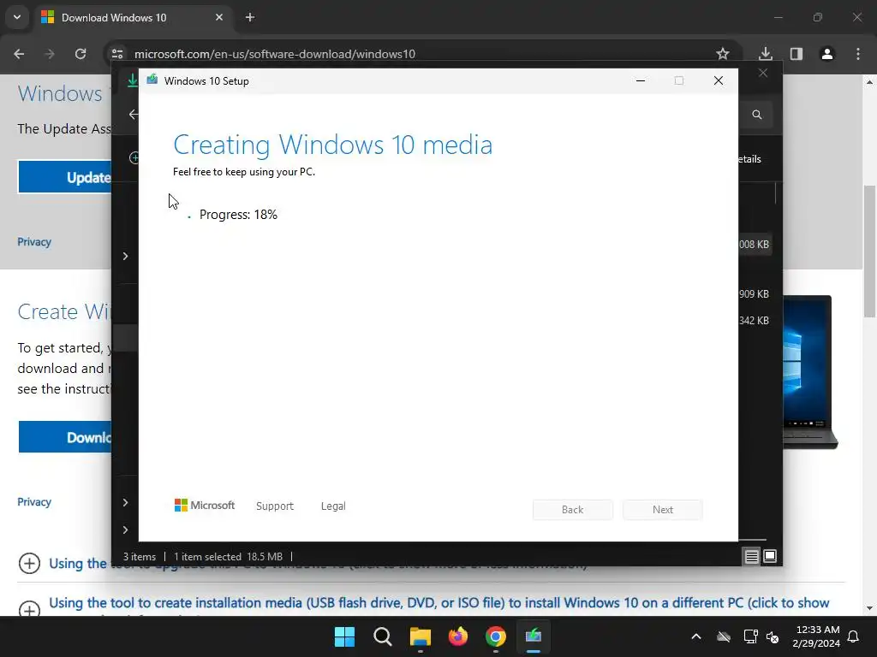Open the site information icon in address bar
This screenshot has width=877, height=657.
(117, 54)
